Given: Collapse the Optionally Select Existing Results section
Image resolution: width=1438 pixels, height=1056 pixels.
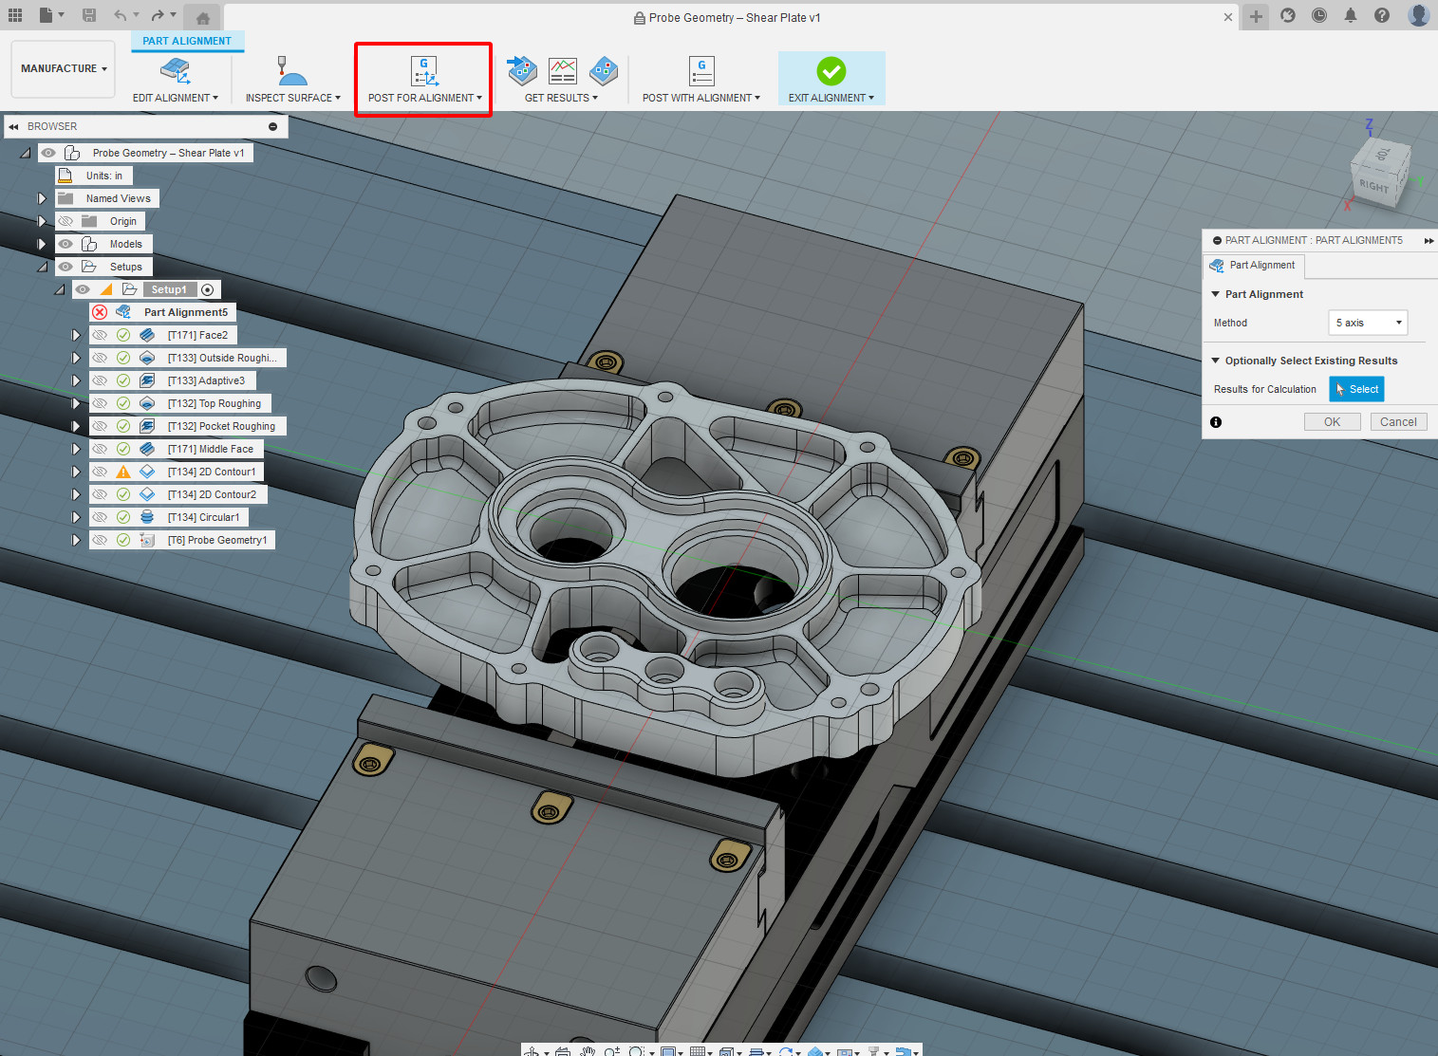Looking at the screenshot, I should [x=1215, y=361].
